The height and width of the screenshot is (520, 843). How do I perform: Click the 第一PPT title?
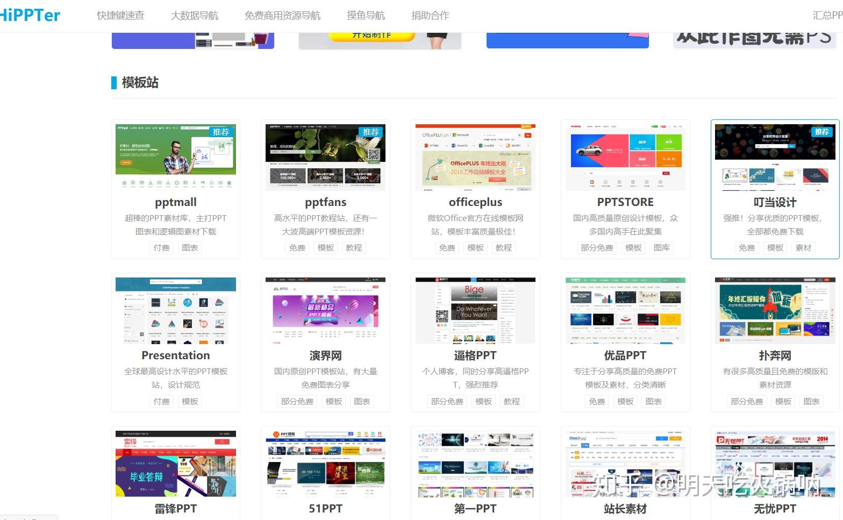475,509
